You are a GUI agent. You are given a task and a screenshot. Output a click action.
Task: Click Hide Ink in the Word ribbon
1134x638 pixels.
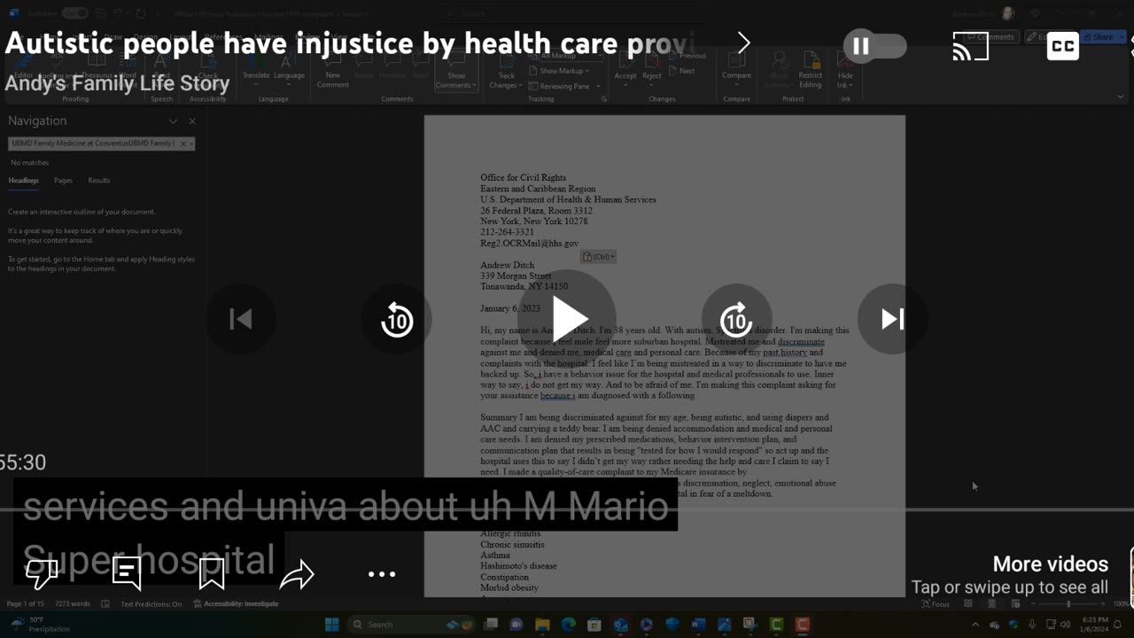pos(846,70)
